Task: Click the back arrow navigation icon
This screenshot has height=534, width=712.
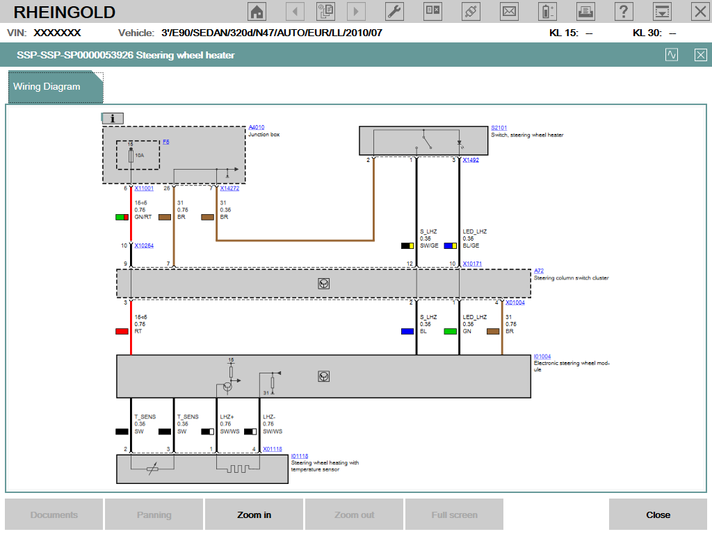Action: point(295,11)
